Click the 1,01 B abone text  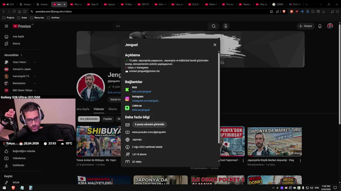[x=139, y=154]
